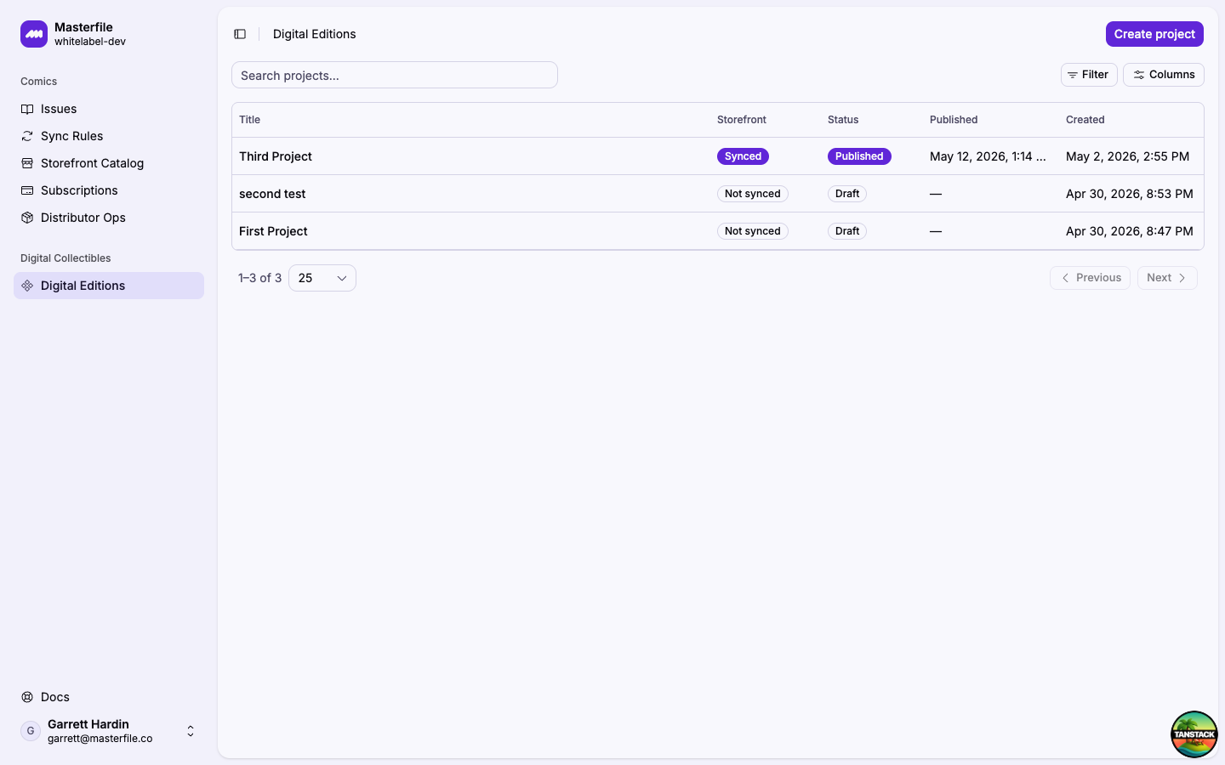Open the TanStack devtools badge
Viewport: 1225px width, 765px height.
[1194, 734]
